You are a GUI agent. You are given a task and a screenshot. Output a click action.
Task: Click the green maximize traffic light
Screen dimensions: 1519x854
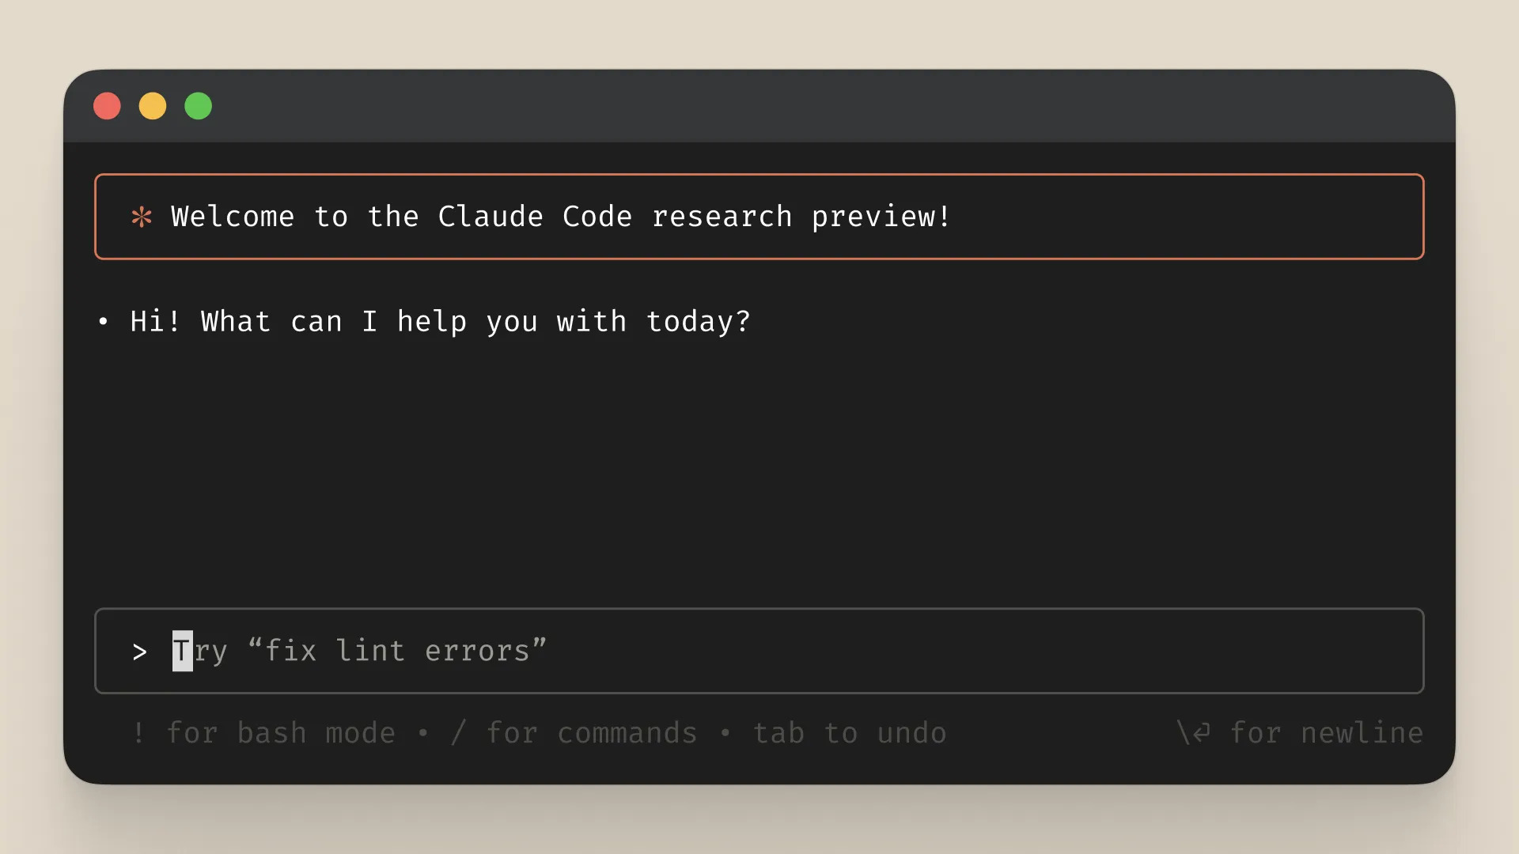pos(199,105)
